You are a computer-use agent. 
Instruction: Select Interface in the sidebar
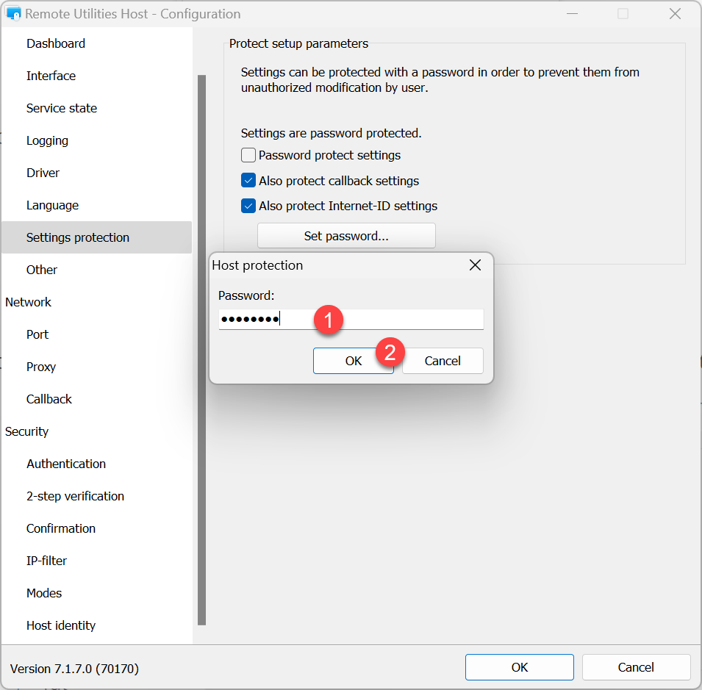[51, 76]
